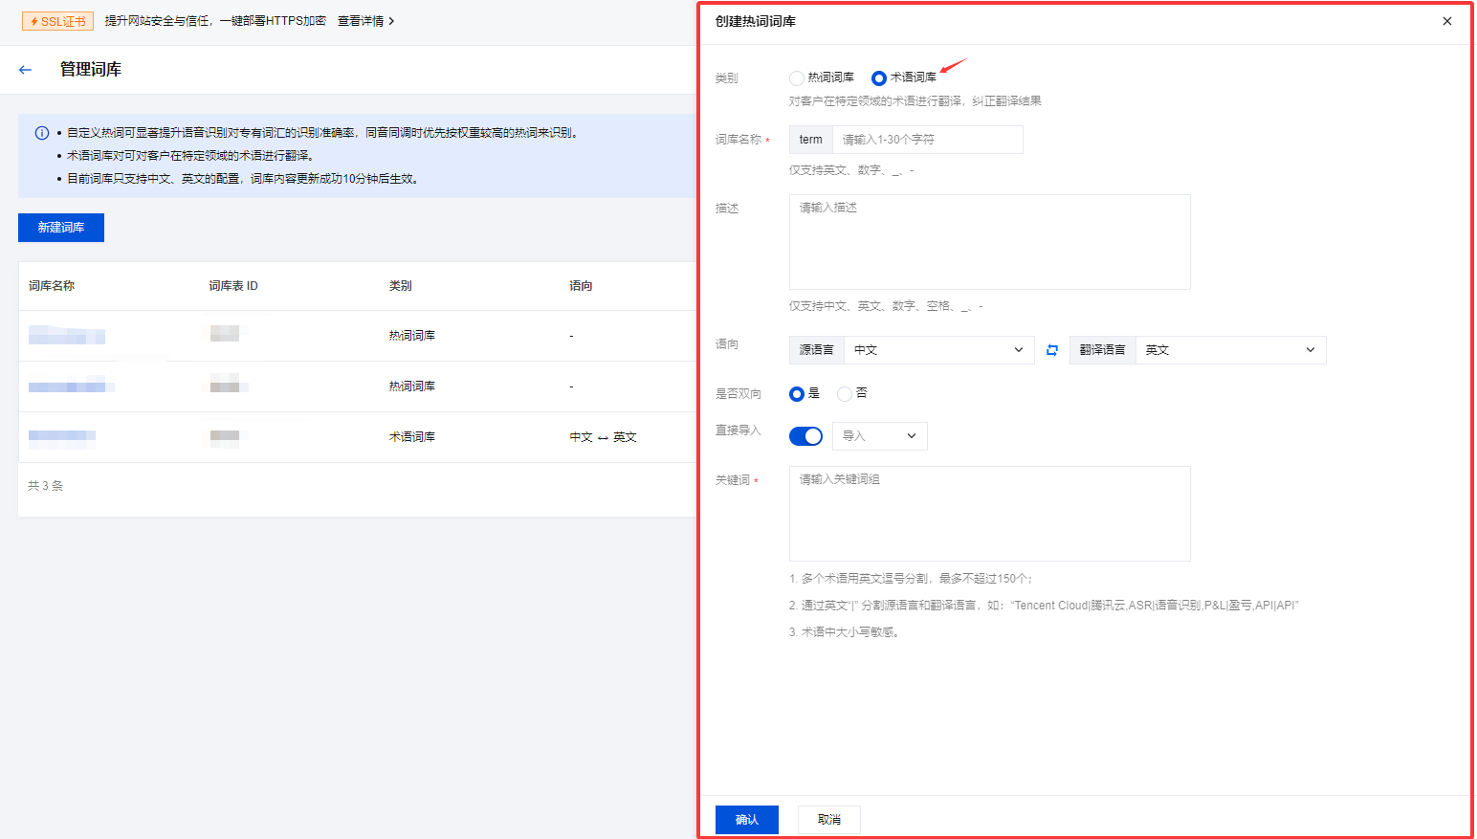
Task: Click the back arrow beside 管理词库
Action: (26, 70)
